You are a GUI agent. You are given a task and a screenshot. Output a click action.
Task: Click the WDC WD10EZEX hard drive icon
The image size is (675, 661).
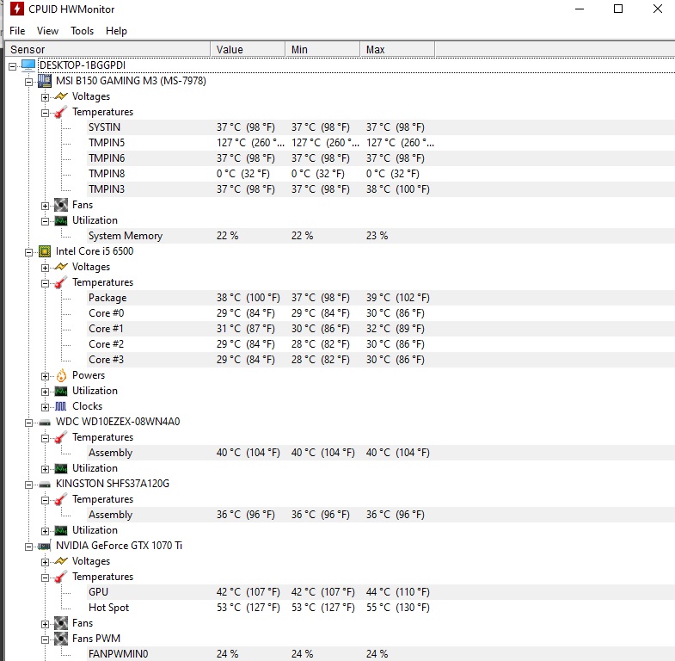(45, 423)
